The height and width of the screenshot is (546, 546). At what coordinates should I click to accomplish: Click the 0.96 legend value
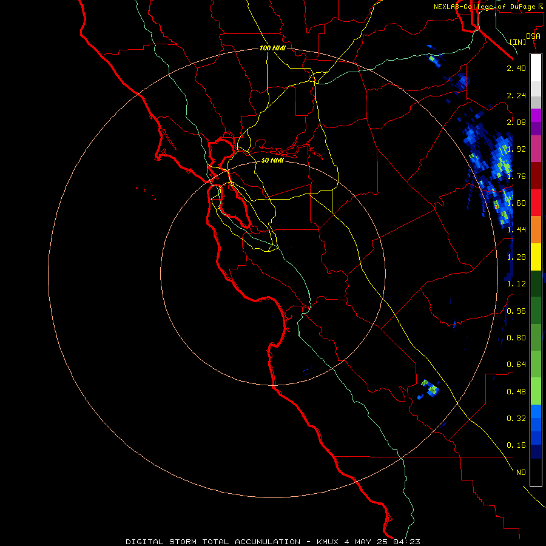[x=516, y=311]
